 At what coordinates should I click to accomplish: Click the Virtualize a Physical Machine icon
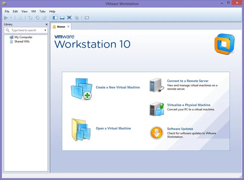[x=157, y=109]
